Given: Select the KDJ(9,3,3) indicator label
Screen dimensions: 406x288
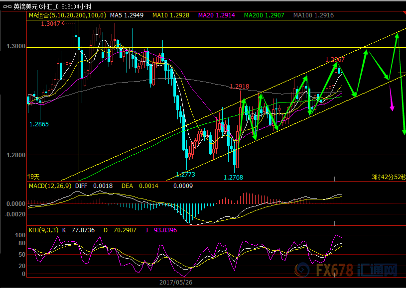Looking at the screenshot, I should click(43, 230).
